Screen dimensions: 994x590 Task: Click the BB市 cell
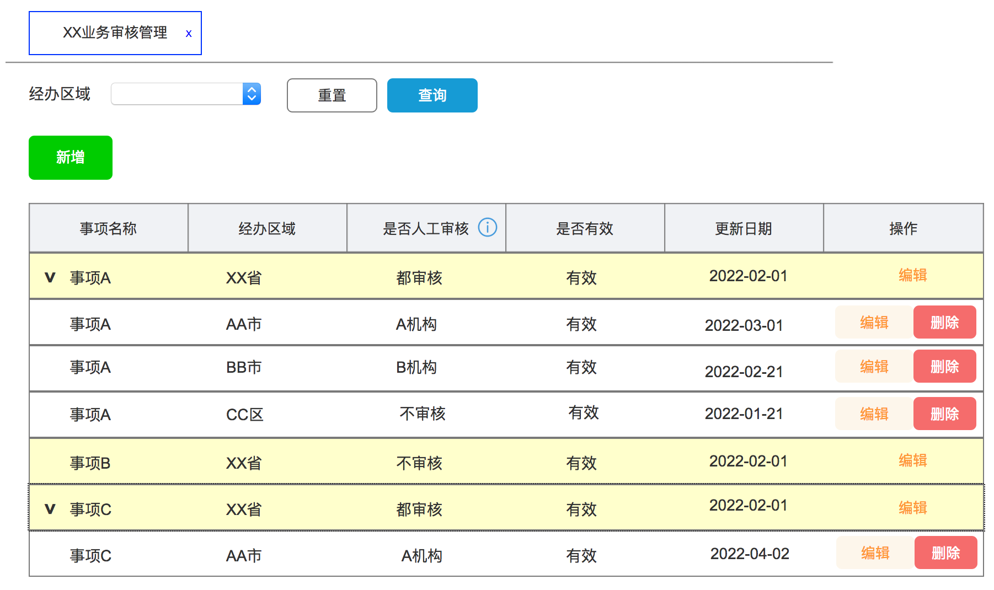click(244, 367)
